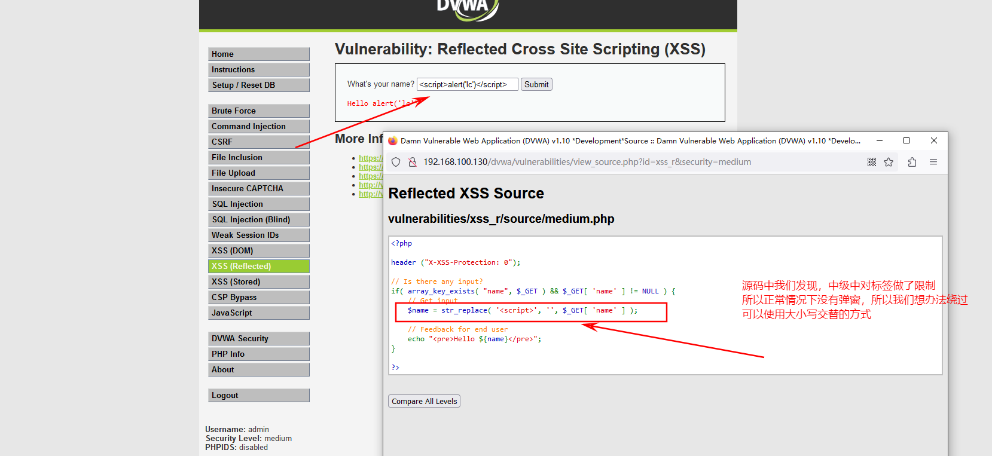Open the SQL Injection page

pyautogui.click(x=259, y=204)
